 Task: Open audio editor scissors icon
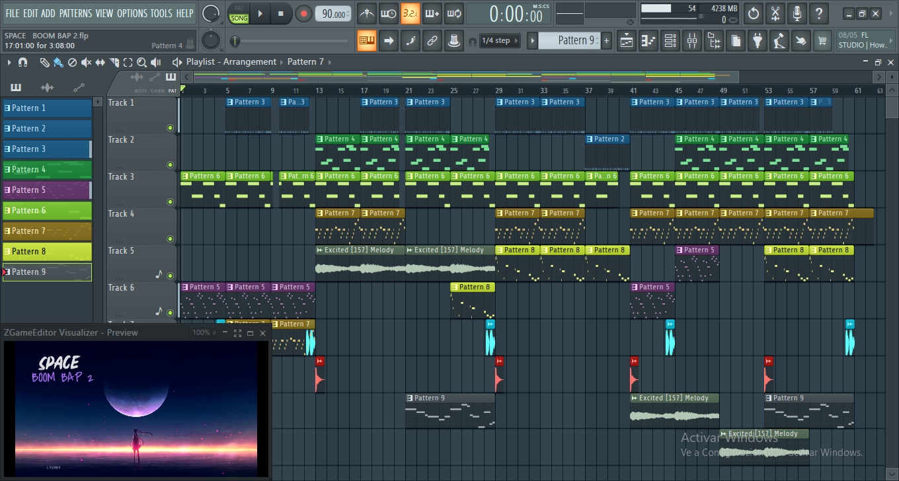(x=775, y=13)
